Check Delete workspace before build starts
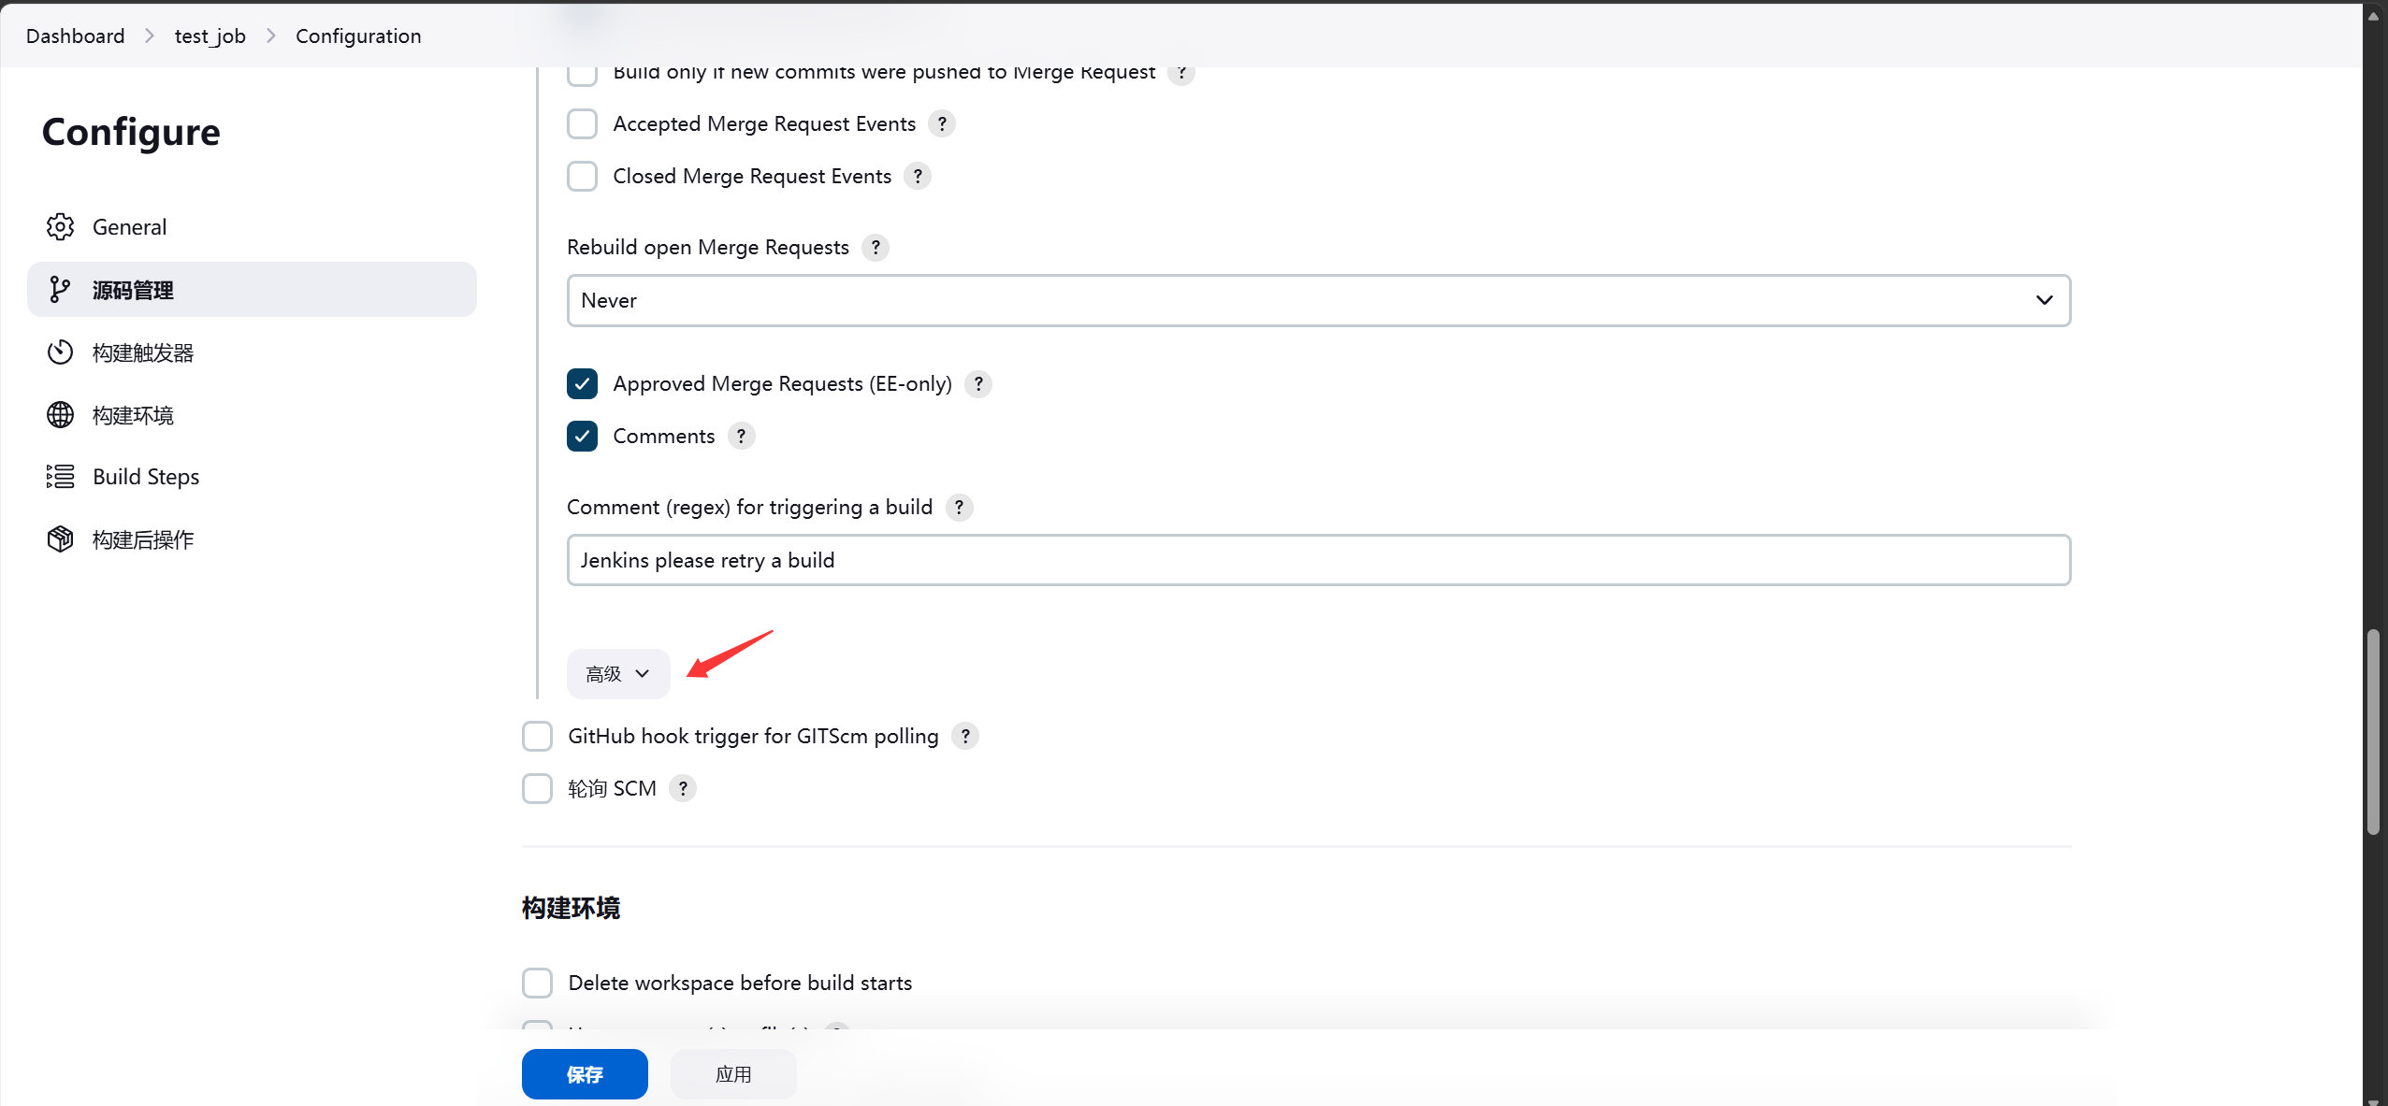 pos(537,984)
